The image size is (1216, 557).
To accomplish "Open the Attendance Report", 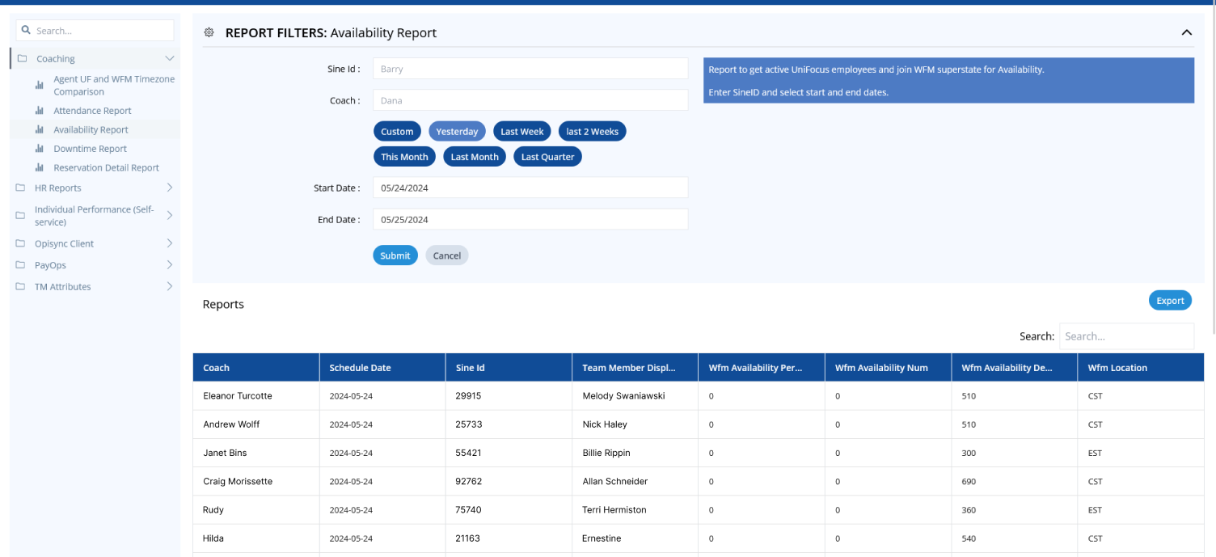I will point(92,111).
